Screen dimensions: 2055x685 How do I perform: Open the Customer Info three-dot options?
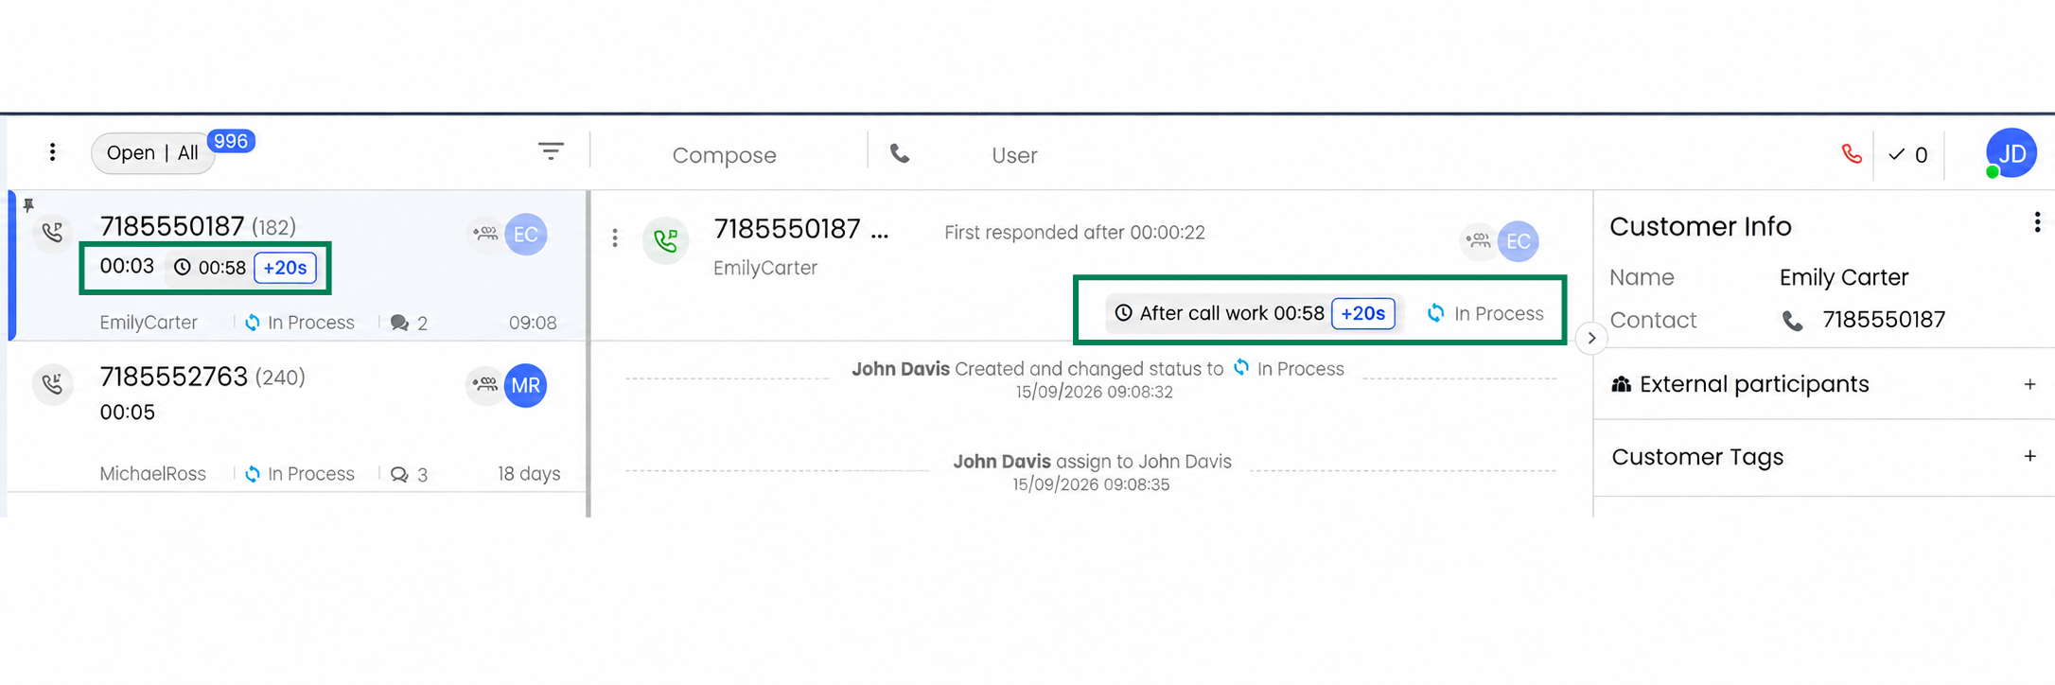2036,223
